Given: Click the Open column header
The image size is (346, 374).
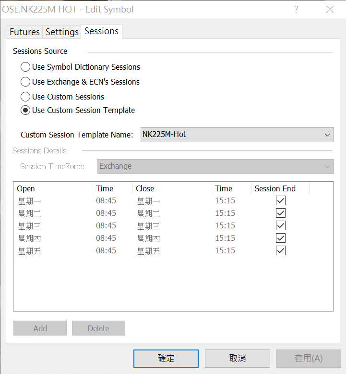Looking at the screenshot, I should 53,188.
